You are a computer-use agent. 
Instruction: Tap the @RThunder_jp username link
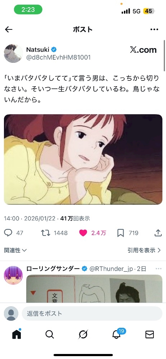(111, 269)
